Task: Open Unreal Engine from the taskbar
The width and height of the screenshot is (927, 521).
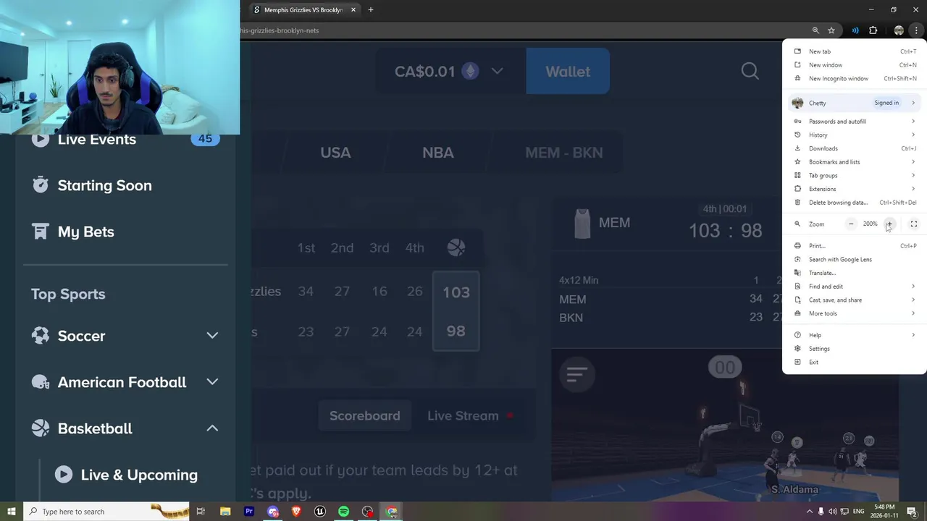Action: 320,512
